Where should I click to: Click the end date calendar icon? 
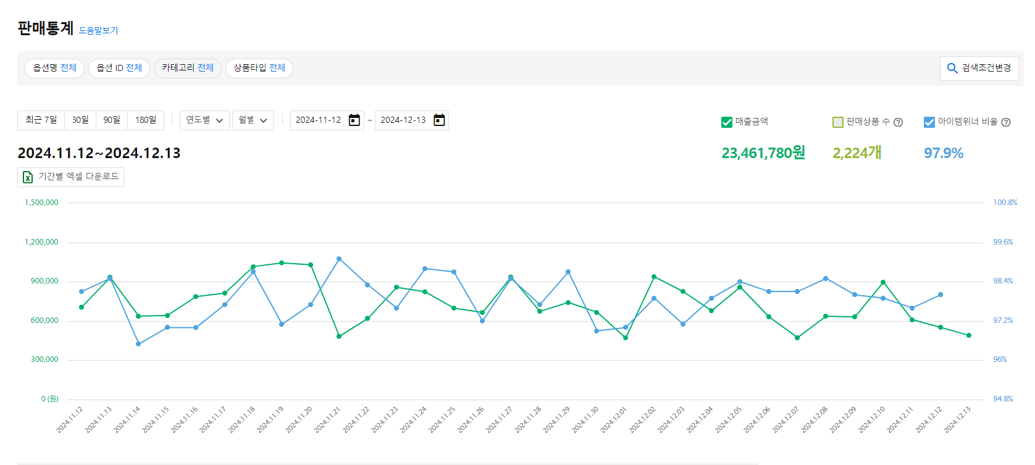(x=439, y=120)
